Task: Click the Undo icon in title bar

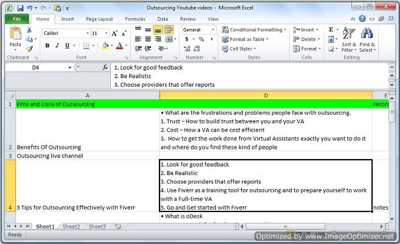Action: point(30,8)
